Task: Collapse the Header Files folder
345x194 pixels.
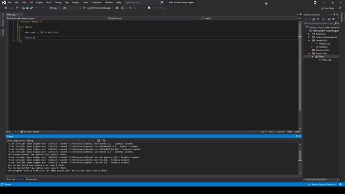Action: 309,40
